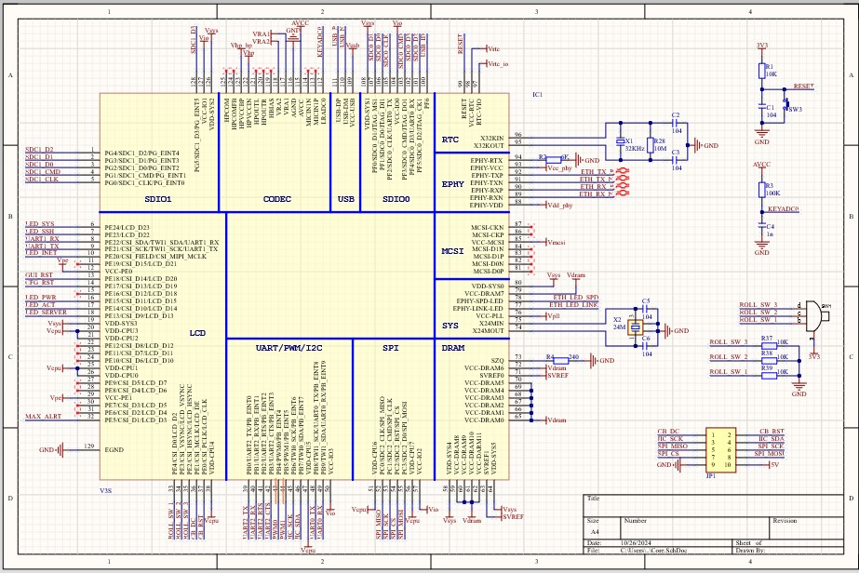Viewport: 859px width, 573px height.
Task: Click the GND ground symbol below R39
Action: pyautogui.click(x=798, y=385)
